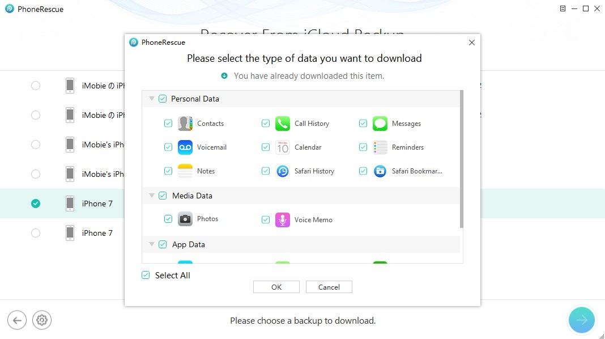The width and height of the screenshot is (605, 339).
Task: Uncheck the Safari Bookmarks checkbox
Action: click(363, 171)
